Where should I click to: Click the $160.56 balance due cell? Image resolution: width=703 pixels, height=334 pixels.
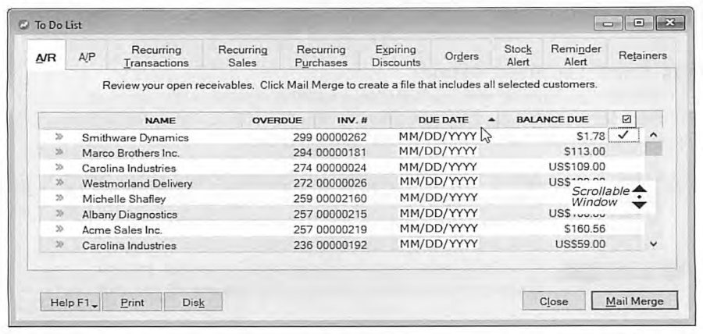[x=584, y=229]
